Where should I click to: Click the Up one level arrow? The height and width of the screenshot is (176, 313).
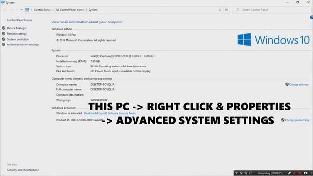coord(22,10)
